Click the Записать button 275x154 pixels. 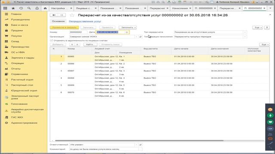[88, 27]
